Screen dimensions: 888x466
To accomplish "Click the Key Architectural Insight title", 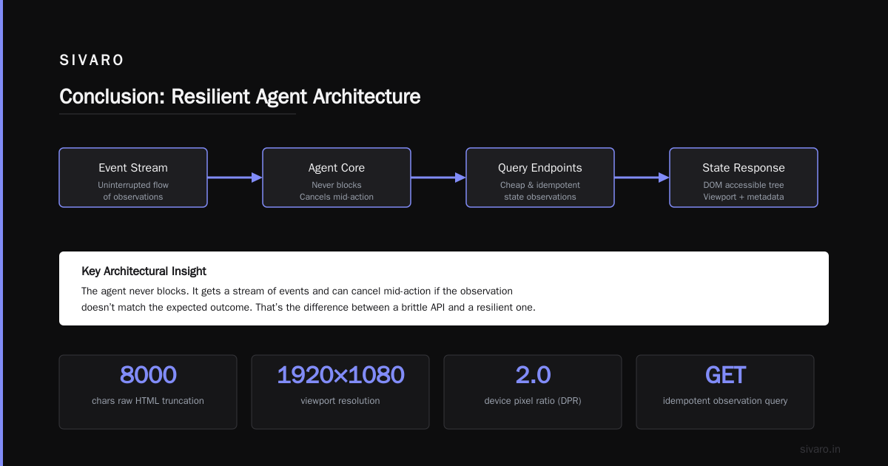I will (144, 271).
